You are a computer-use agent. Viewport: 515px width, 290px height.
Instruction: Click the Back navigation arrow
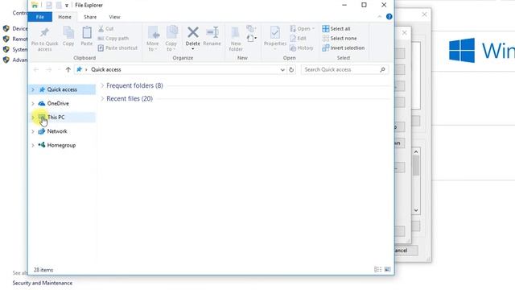(x=36, y=70)
